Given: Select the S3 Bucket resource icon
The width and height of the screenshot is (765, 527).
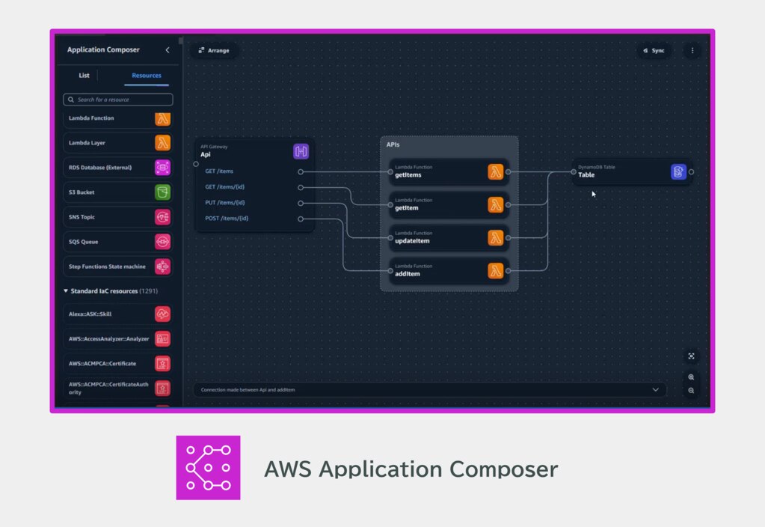Looking at the screenshot, I should pyautogui.click(x=162, y=192).
